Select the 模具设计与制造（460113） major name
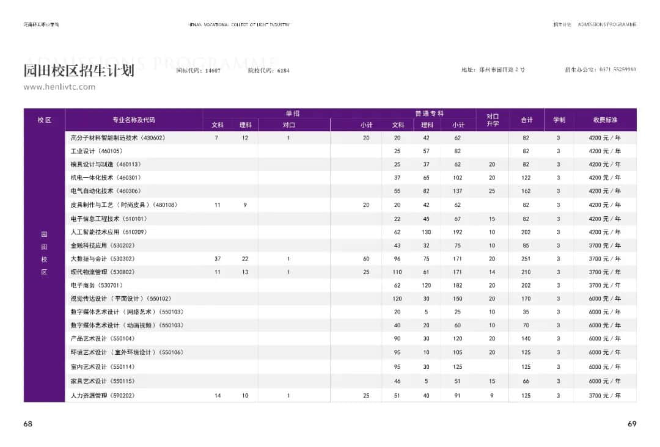 tap(106, 164)
